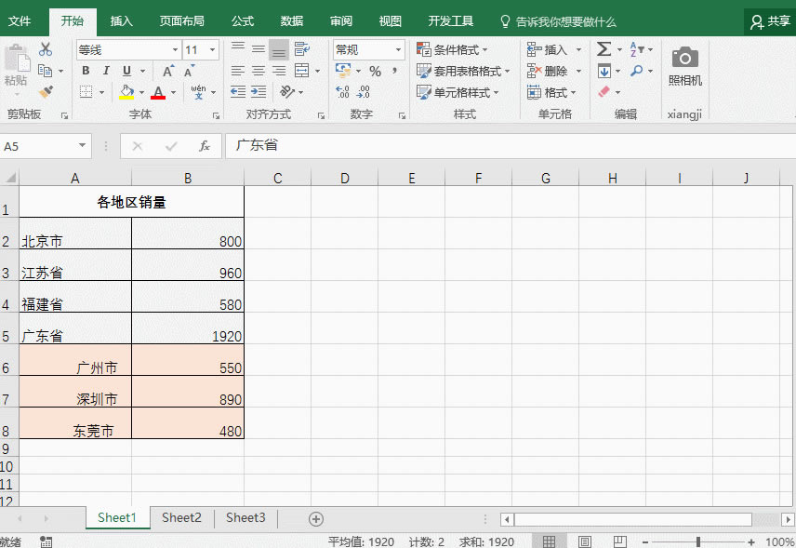The image size is (796, 548).
Task: Add a new sheet with plus icon
Action: point(316,518)
